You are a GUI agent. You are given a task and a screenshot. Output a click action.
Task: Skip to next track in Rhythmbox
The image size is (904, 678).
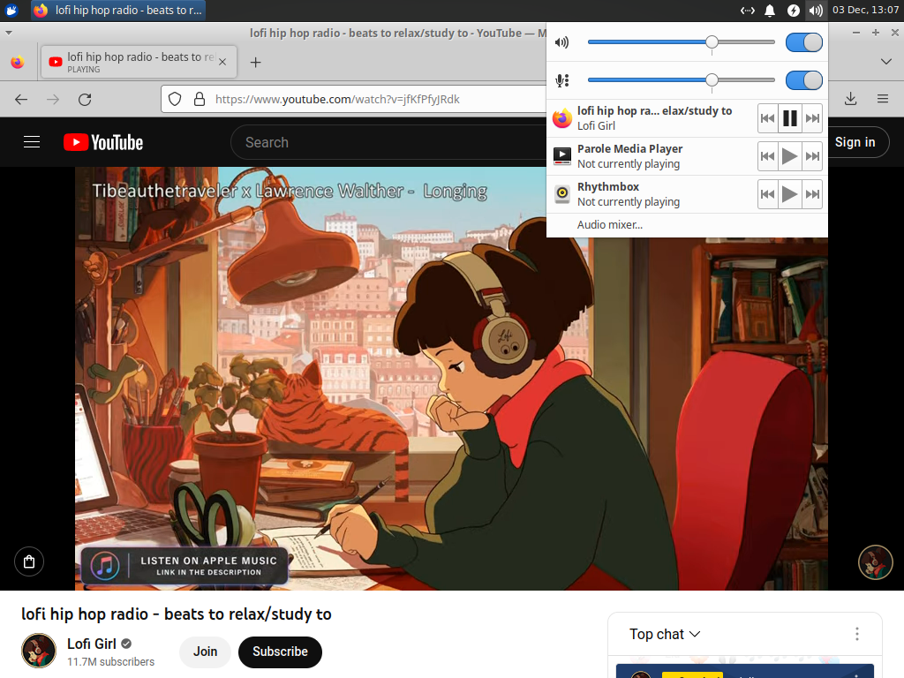click(x=811, y=193)
